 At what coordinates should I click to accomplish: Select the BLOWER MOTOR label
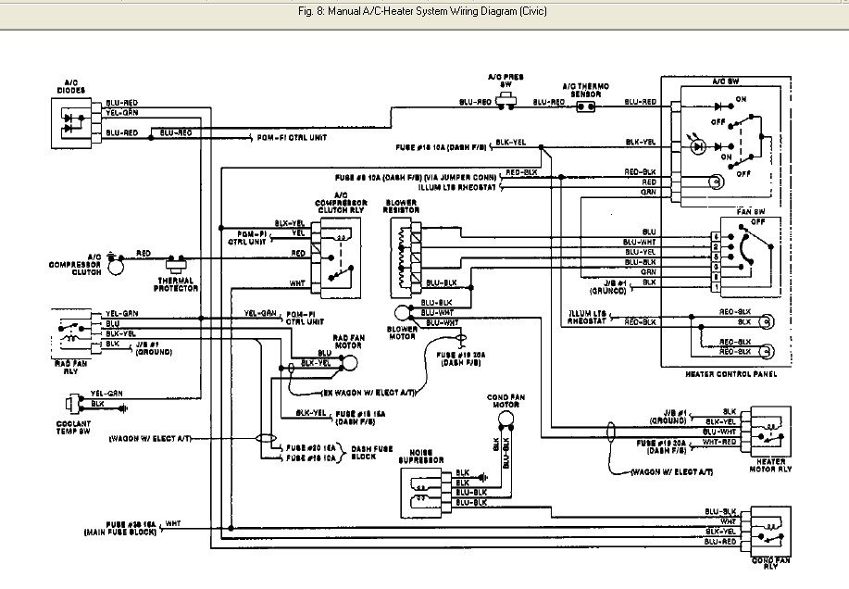(x=402, y=332)
